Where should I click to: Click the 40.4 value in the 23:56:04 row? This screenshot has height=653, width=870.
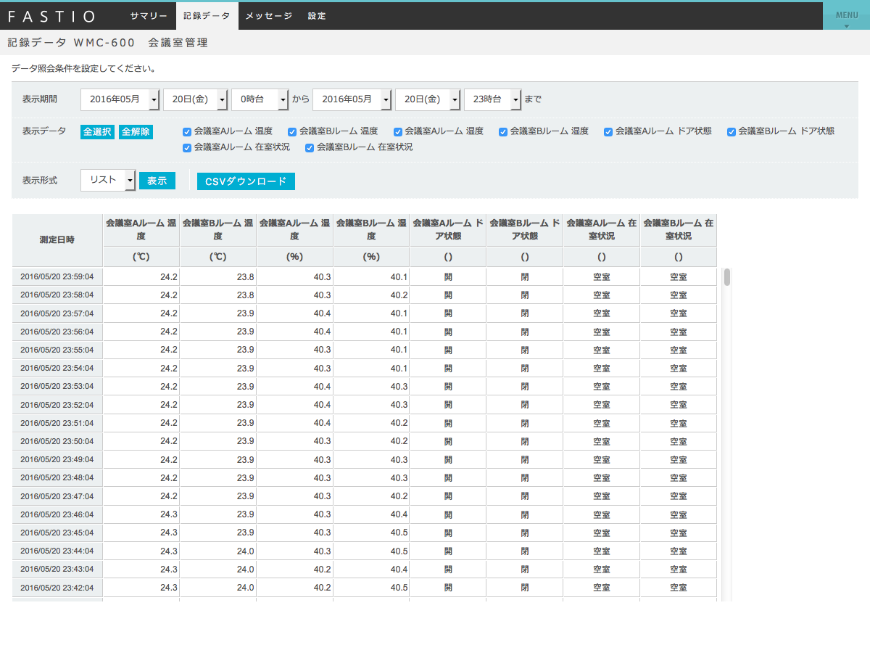[x=323, y=332]
